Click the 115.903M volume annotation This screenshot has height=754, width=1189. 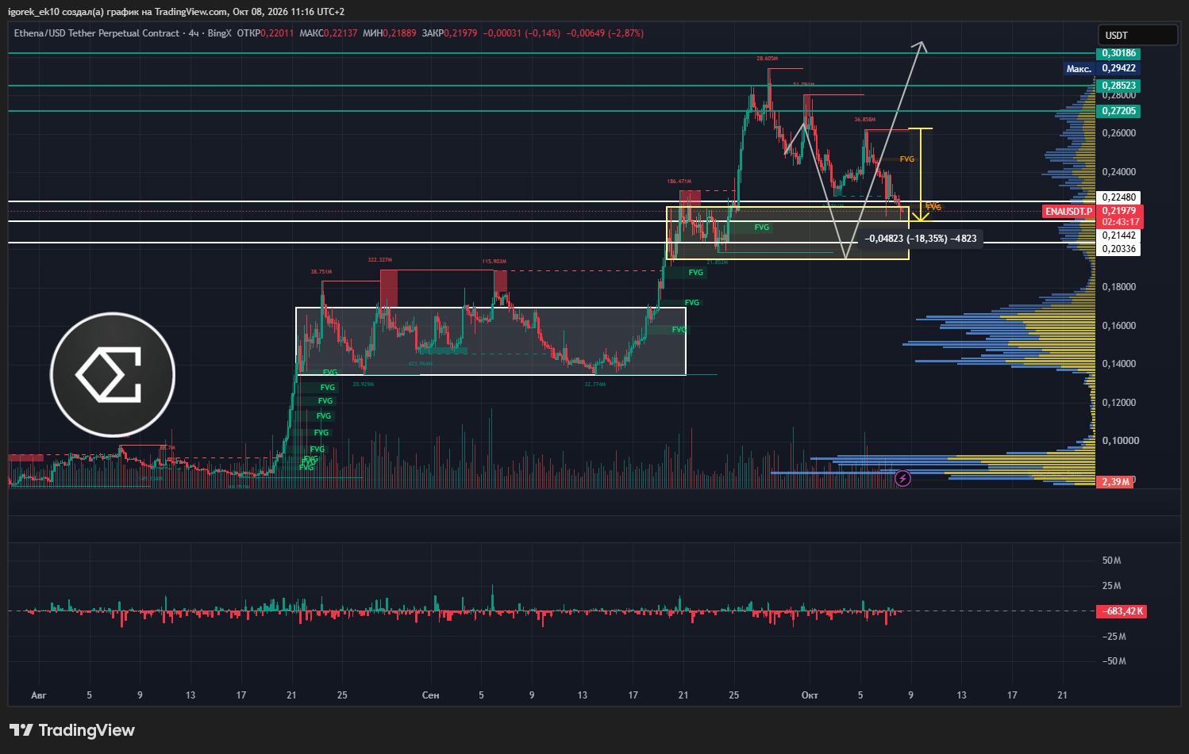(x=494, y=261)
